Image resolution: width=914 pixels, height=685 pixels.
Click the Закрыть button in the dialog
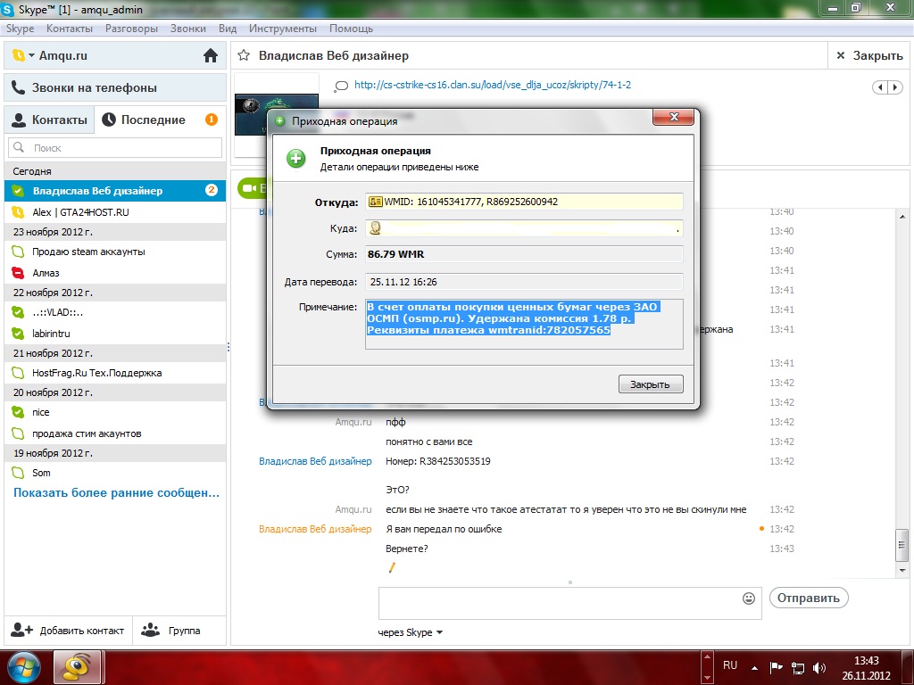(x=651, y=384)
